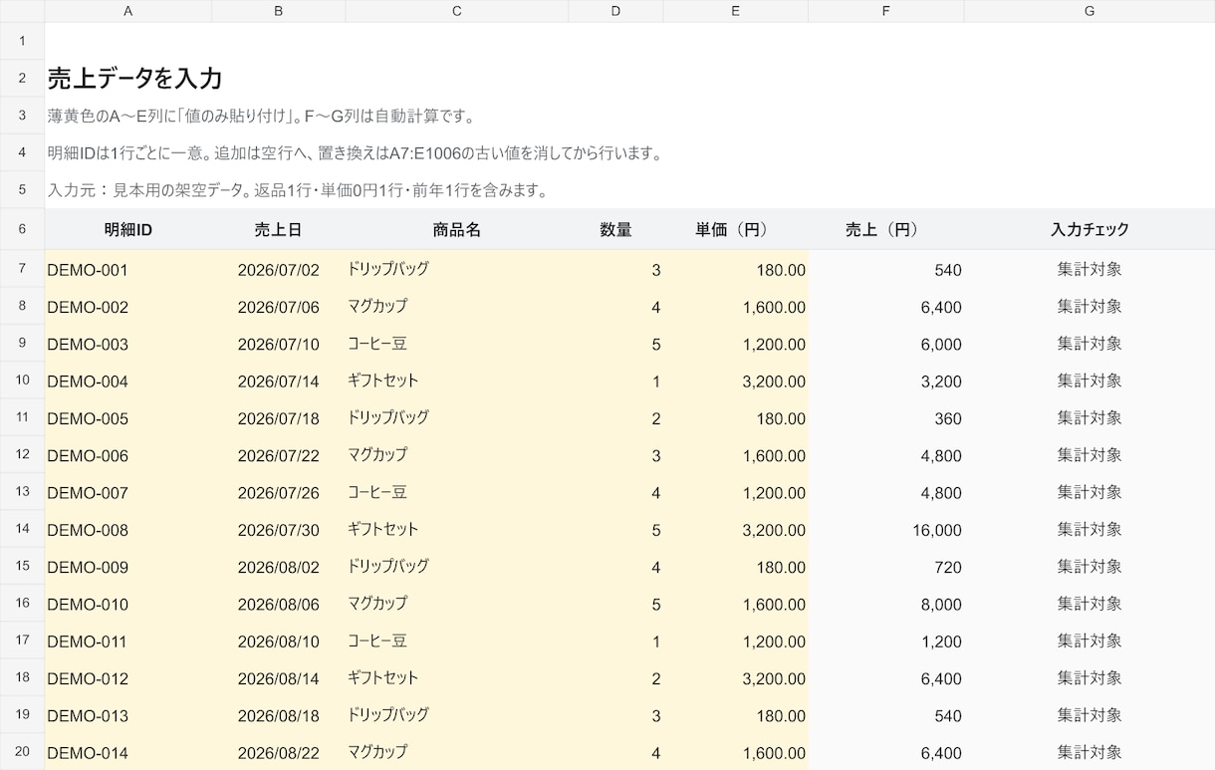Click ギフトセット in row DEMO-004
This screenshot has width=1215, height=770.
click(x=383, y=381)
